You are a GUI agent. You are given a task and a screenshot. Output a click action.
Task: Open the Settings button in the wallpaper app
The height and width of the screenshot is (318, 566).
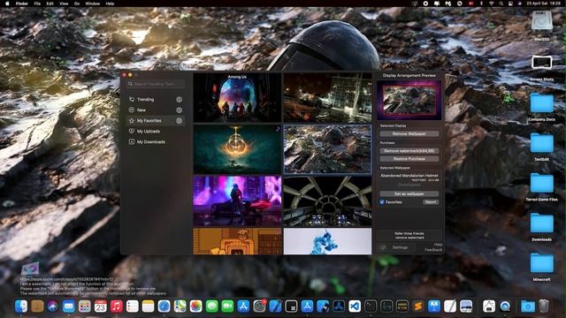tap(395, 247)
